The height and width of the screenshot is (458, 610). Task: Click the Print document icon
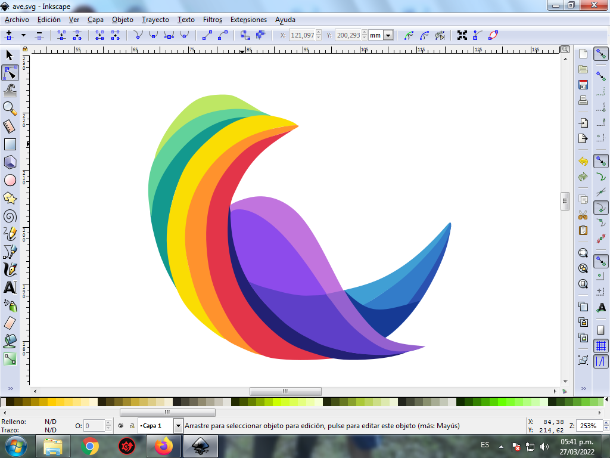click(583, 100)
